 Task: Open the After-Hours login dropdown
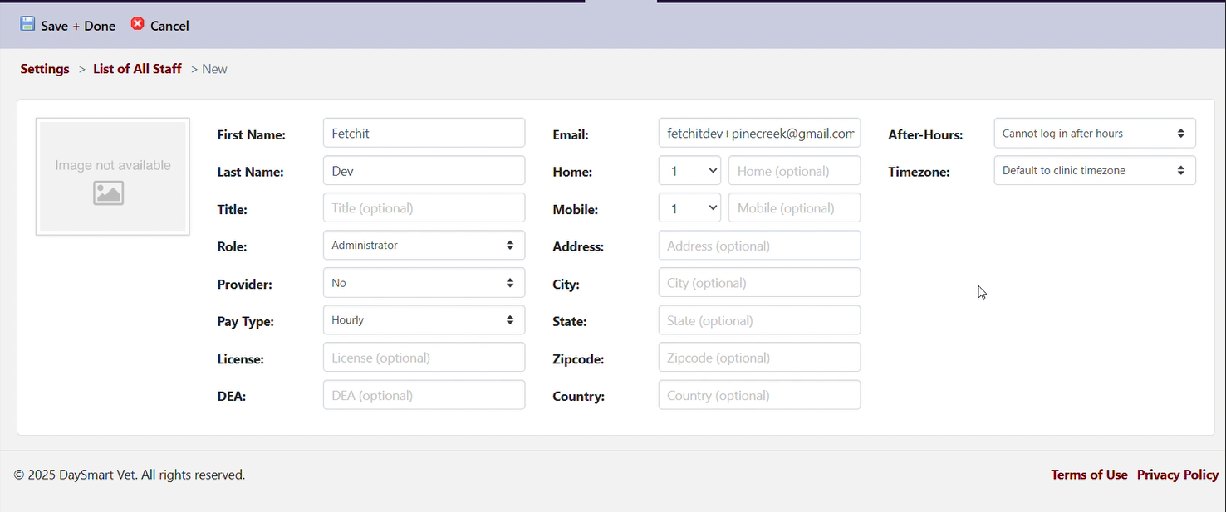(x=1094, y=134)
